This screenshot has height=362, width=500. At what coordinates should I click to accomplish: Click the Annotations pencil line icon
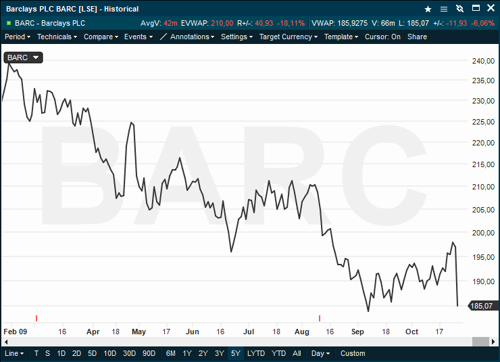[x=164, y=37]
